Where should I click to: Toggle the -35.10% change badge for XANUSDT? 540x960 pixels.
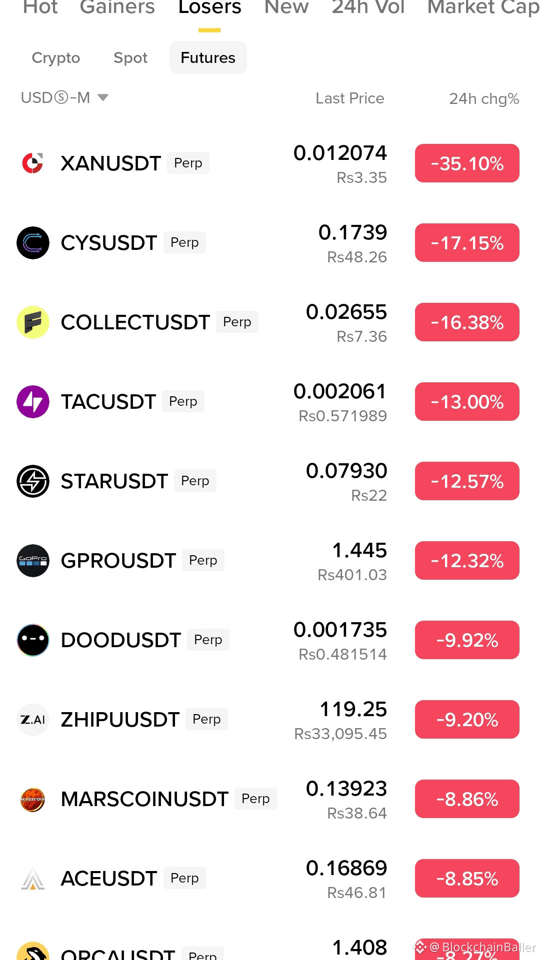467,163
